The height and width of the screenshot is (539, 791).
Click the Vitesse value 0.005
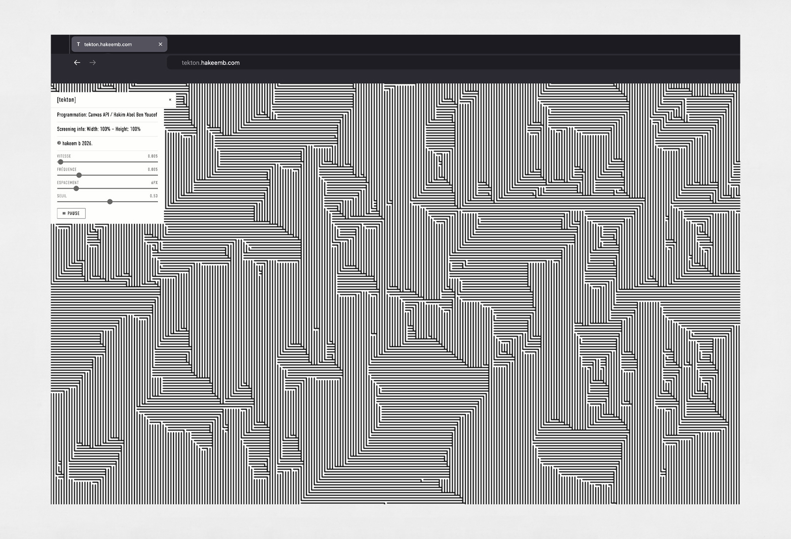click(x=153, y=156)
